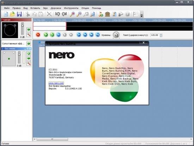Screen dimensions: 194x146
Task: Save the project using the floppy disk icon
Action: pos(19,14)
